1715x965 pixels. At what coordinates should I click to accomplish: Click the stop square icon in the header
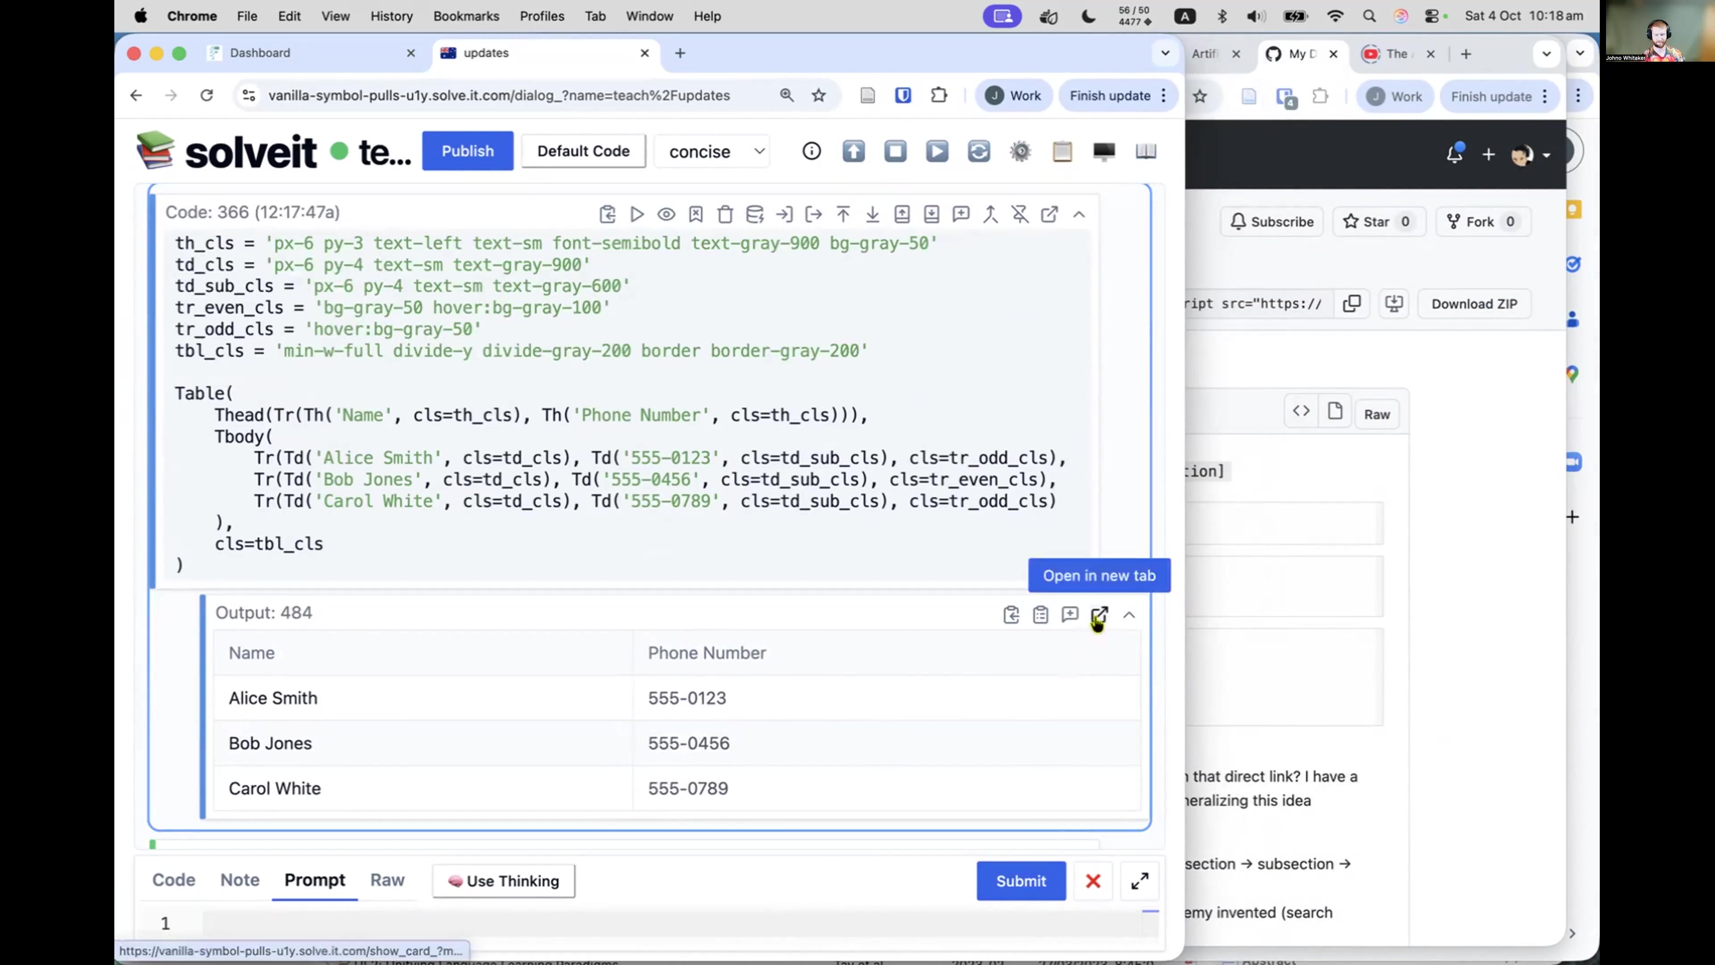[x=895, y=152]
